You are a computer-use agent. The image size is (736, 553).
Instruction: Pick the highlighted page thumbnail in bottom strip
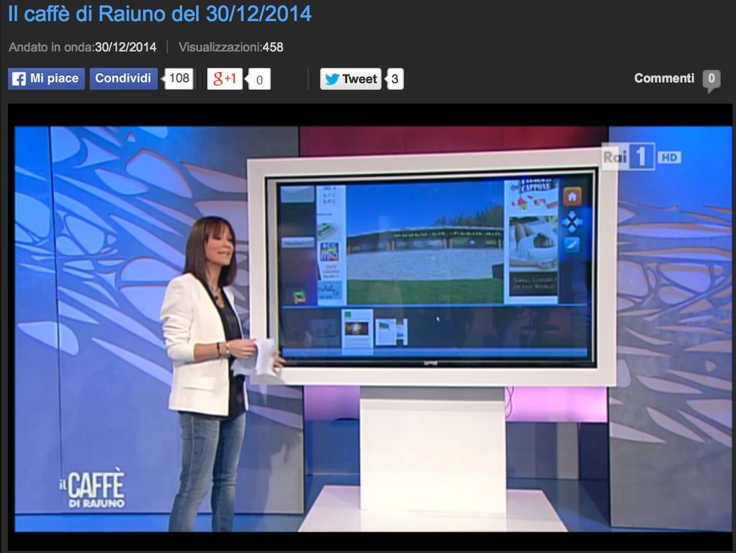[357, 328]
